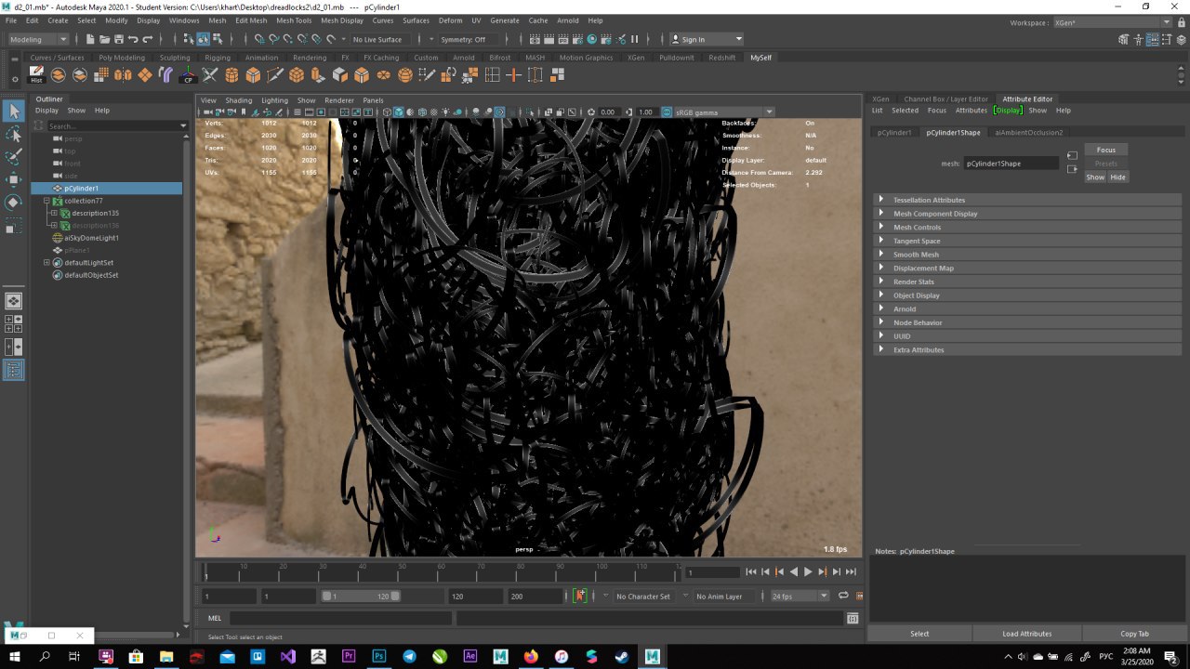Switch to the Channel Box / Layer Editor tab

(x=945, y=98)
